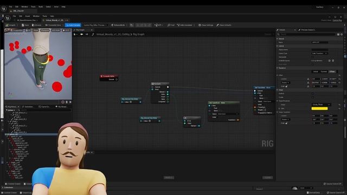The image size is (347, 195).
Task: Select the Offset transform button
Action: click(332, 71)
